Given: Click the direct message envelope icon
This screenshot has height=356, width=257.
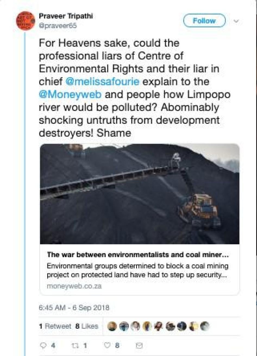Looking at the screenshot, I should pyautogui.click(x=139, y=345).
